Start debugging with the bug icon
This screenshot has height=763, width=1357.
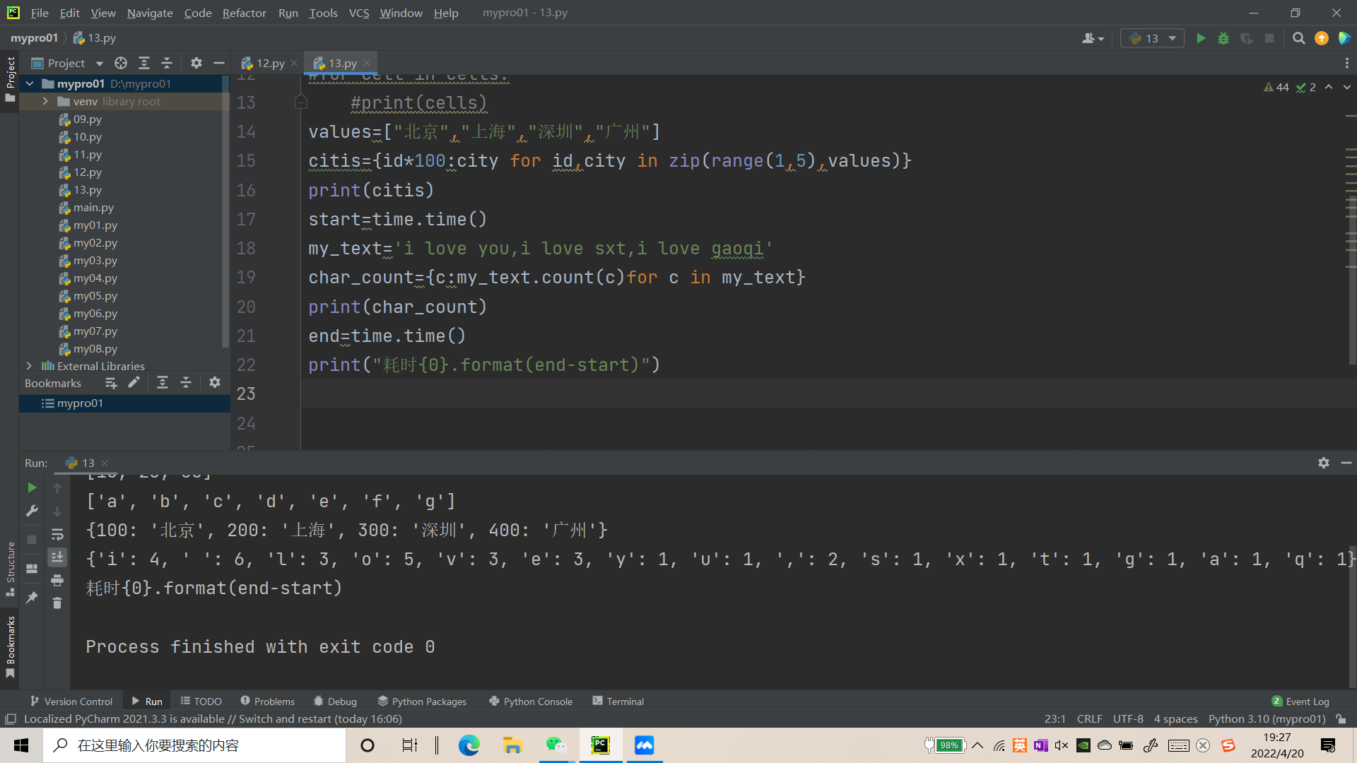(x=1223, y=38)
